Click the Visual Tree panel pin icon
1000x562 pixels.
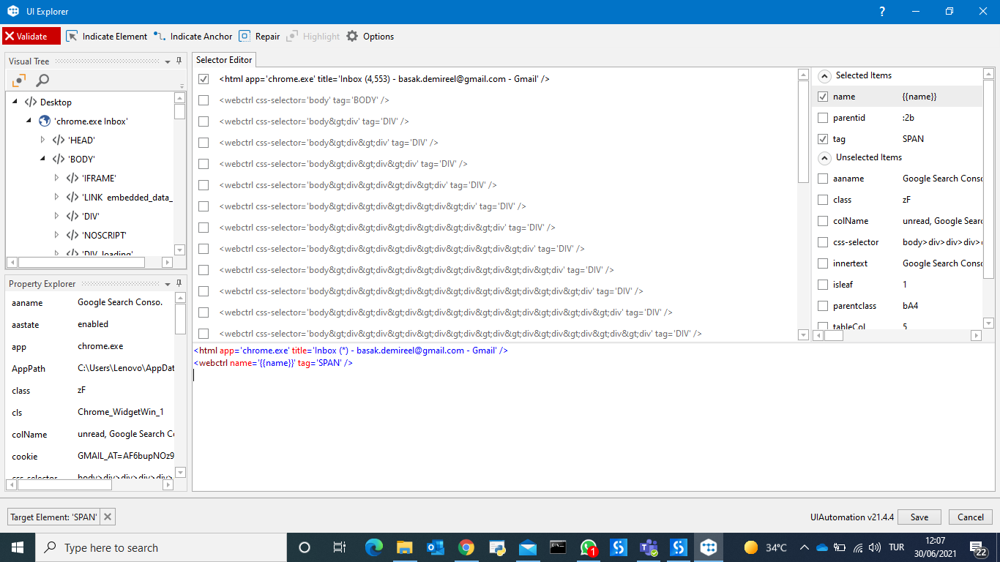(x=179, y=61)
